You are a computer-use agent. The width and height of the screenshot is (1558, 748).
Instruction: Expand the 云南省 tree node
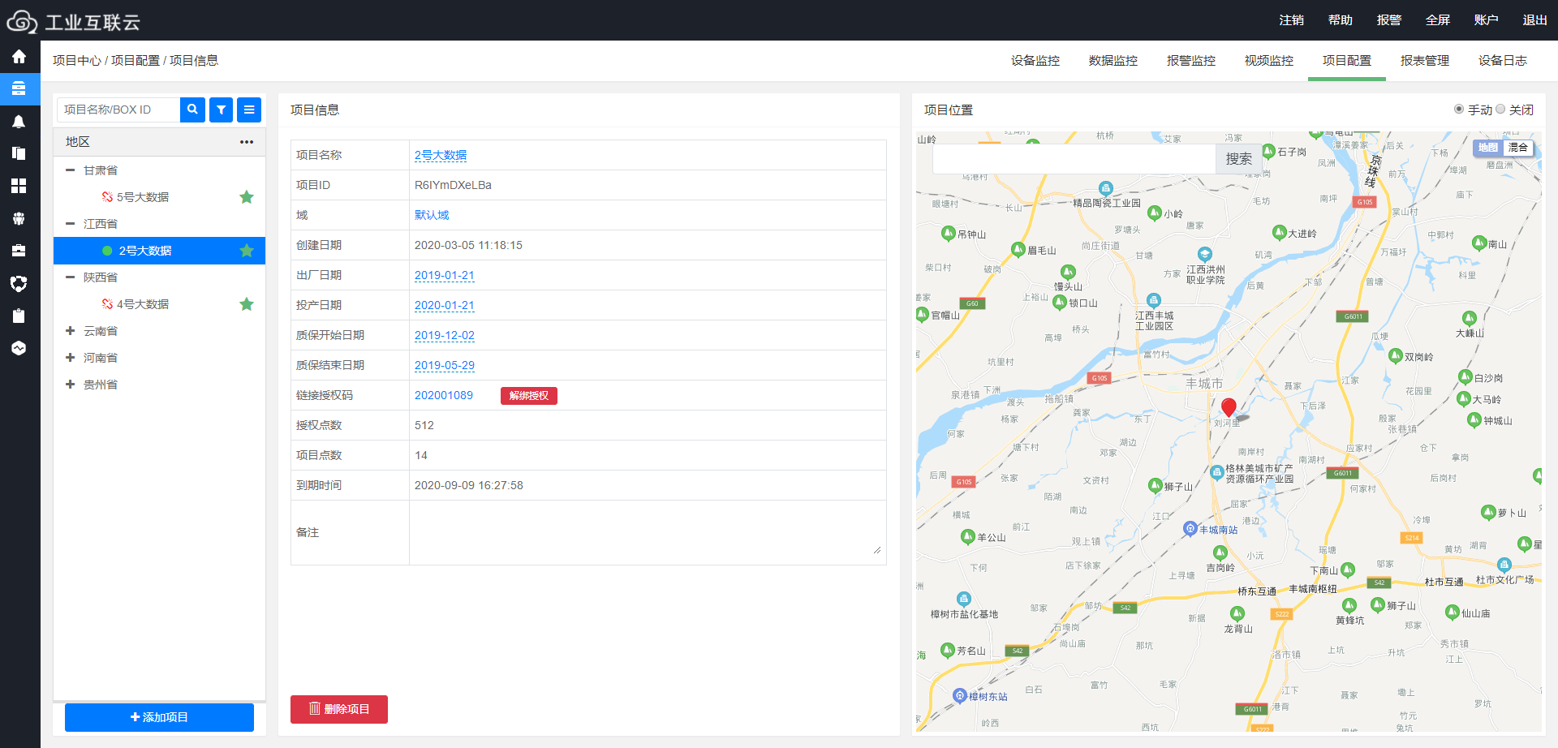tap(70, 331)
